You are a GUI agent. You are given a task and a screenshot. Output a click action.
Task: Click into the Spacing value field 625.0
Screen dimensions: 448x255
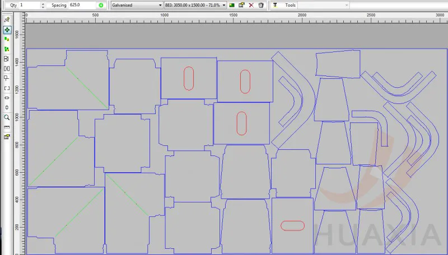(83, 5)
